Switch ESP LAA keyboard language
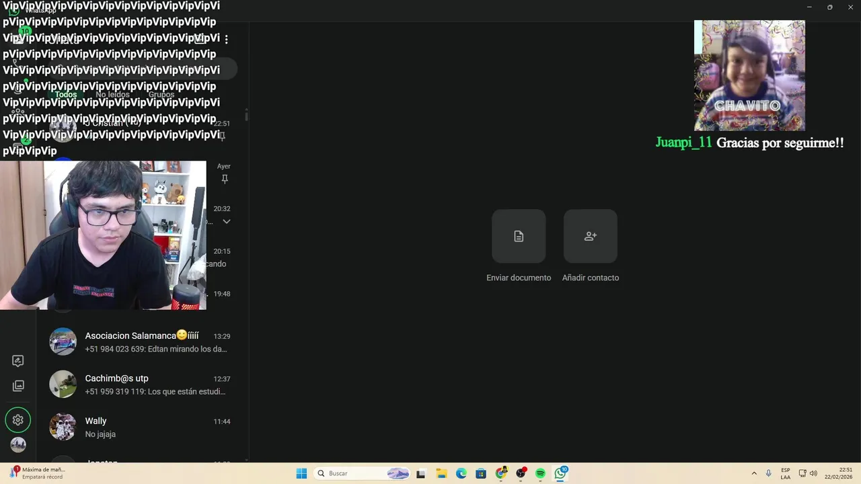This screenshot has height=484, width=861. [x=786, y=473]
